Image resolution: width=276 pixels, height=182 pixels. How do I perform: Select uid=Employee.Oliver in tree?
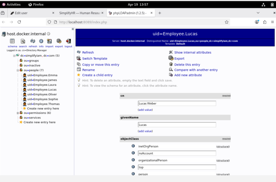pyautogui.click(x=42, y=94)
